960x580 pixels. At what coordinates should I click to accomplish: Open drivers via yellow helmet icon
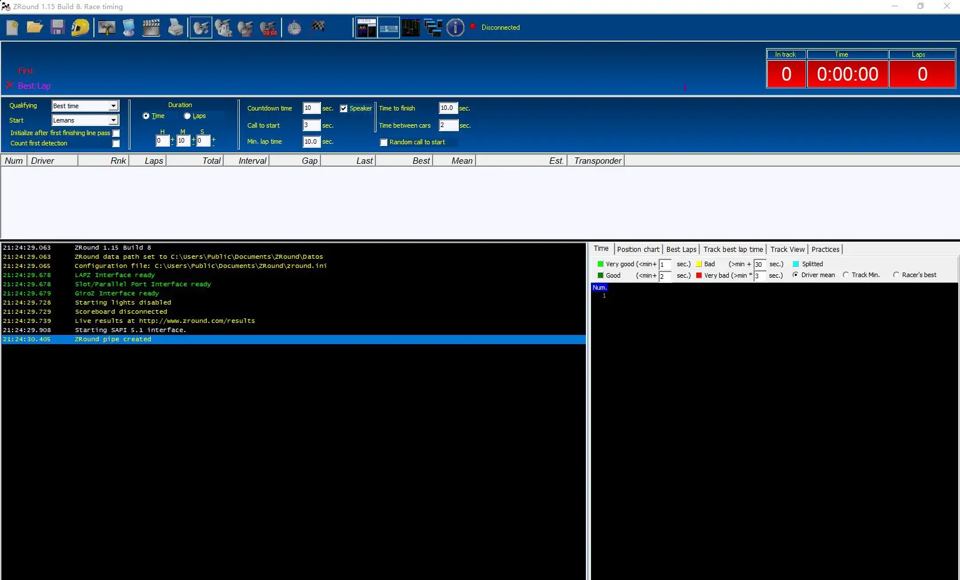tap(80, 27)
